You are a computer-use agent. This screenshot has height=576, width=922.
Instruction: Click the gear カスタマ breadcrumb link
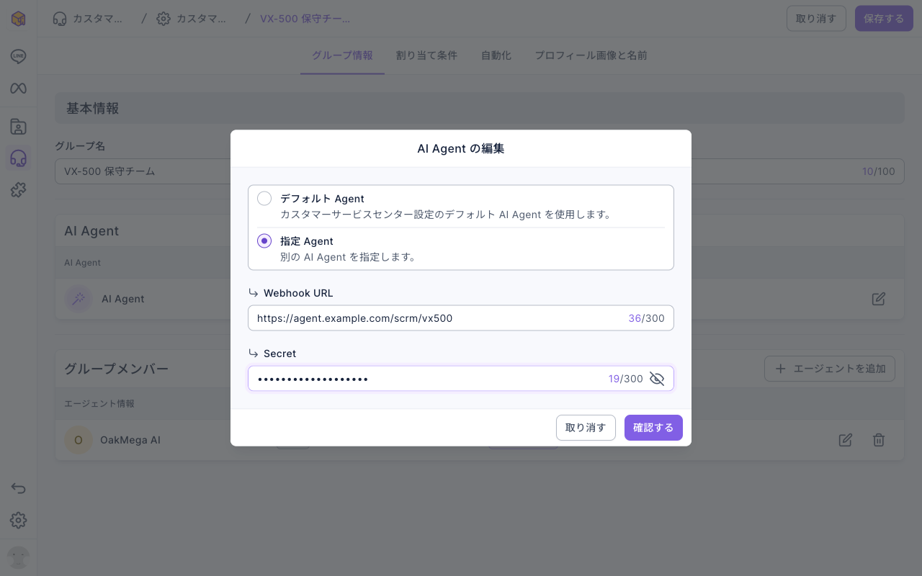coord(192,19)
